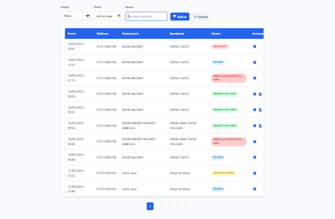
Task: Click the Fecha date input field
Action: tap(105, 16)
